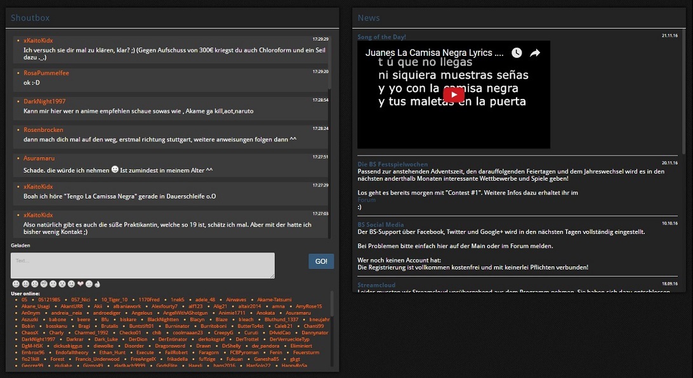Open user Feuersturm in the online list

click(x=307, y=353)
